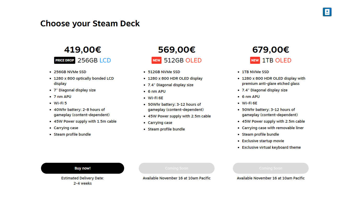The image size is (357, 200).
Task: Select the LCD label on the 256GB model
Action: [106, 60]
